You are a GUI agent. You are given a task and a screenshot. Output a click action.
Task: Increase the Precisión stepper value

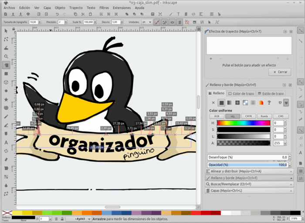[66, 21]
